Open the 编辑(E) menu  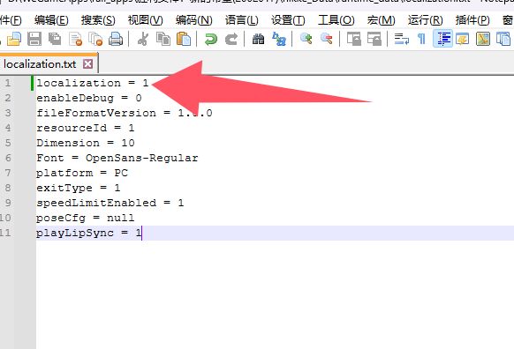click(51, 20)
